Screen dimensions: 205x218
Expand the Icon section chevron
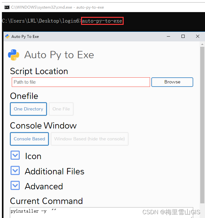tap(15, 155)
